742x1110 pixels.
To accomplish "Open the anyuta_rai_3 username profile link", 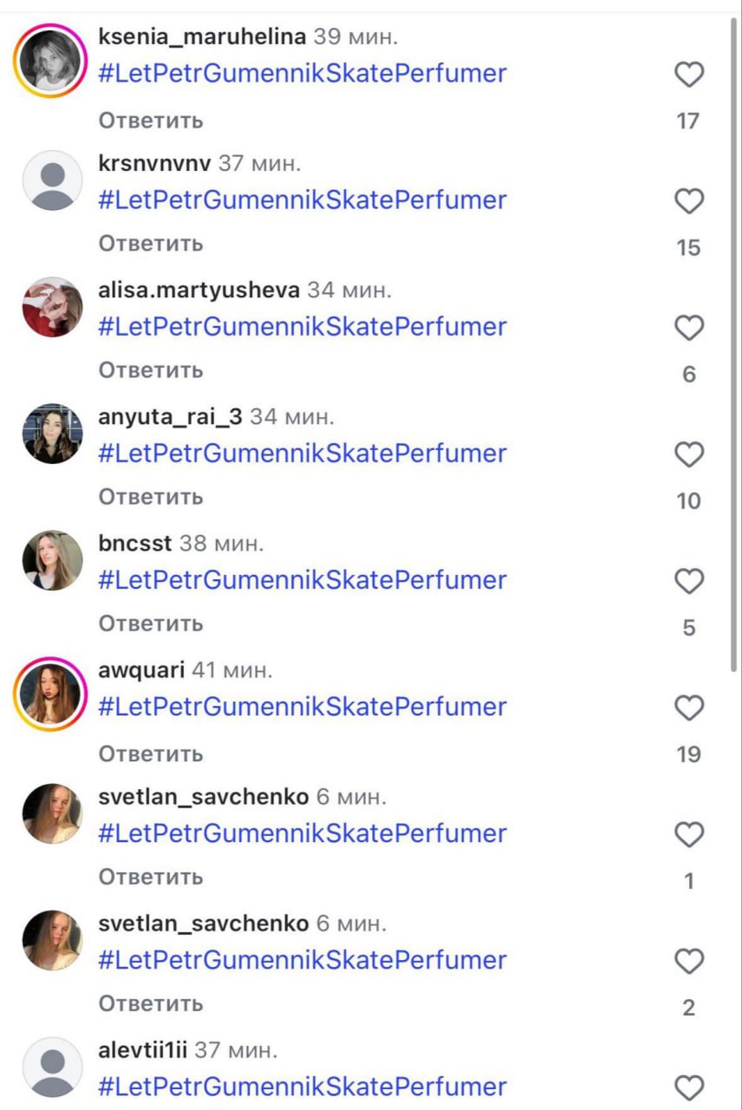I will (x=170, y=417).
